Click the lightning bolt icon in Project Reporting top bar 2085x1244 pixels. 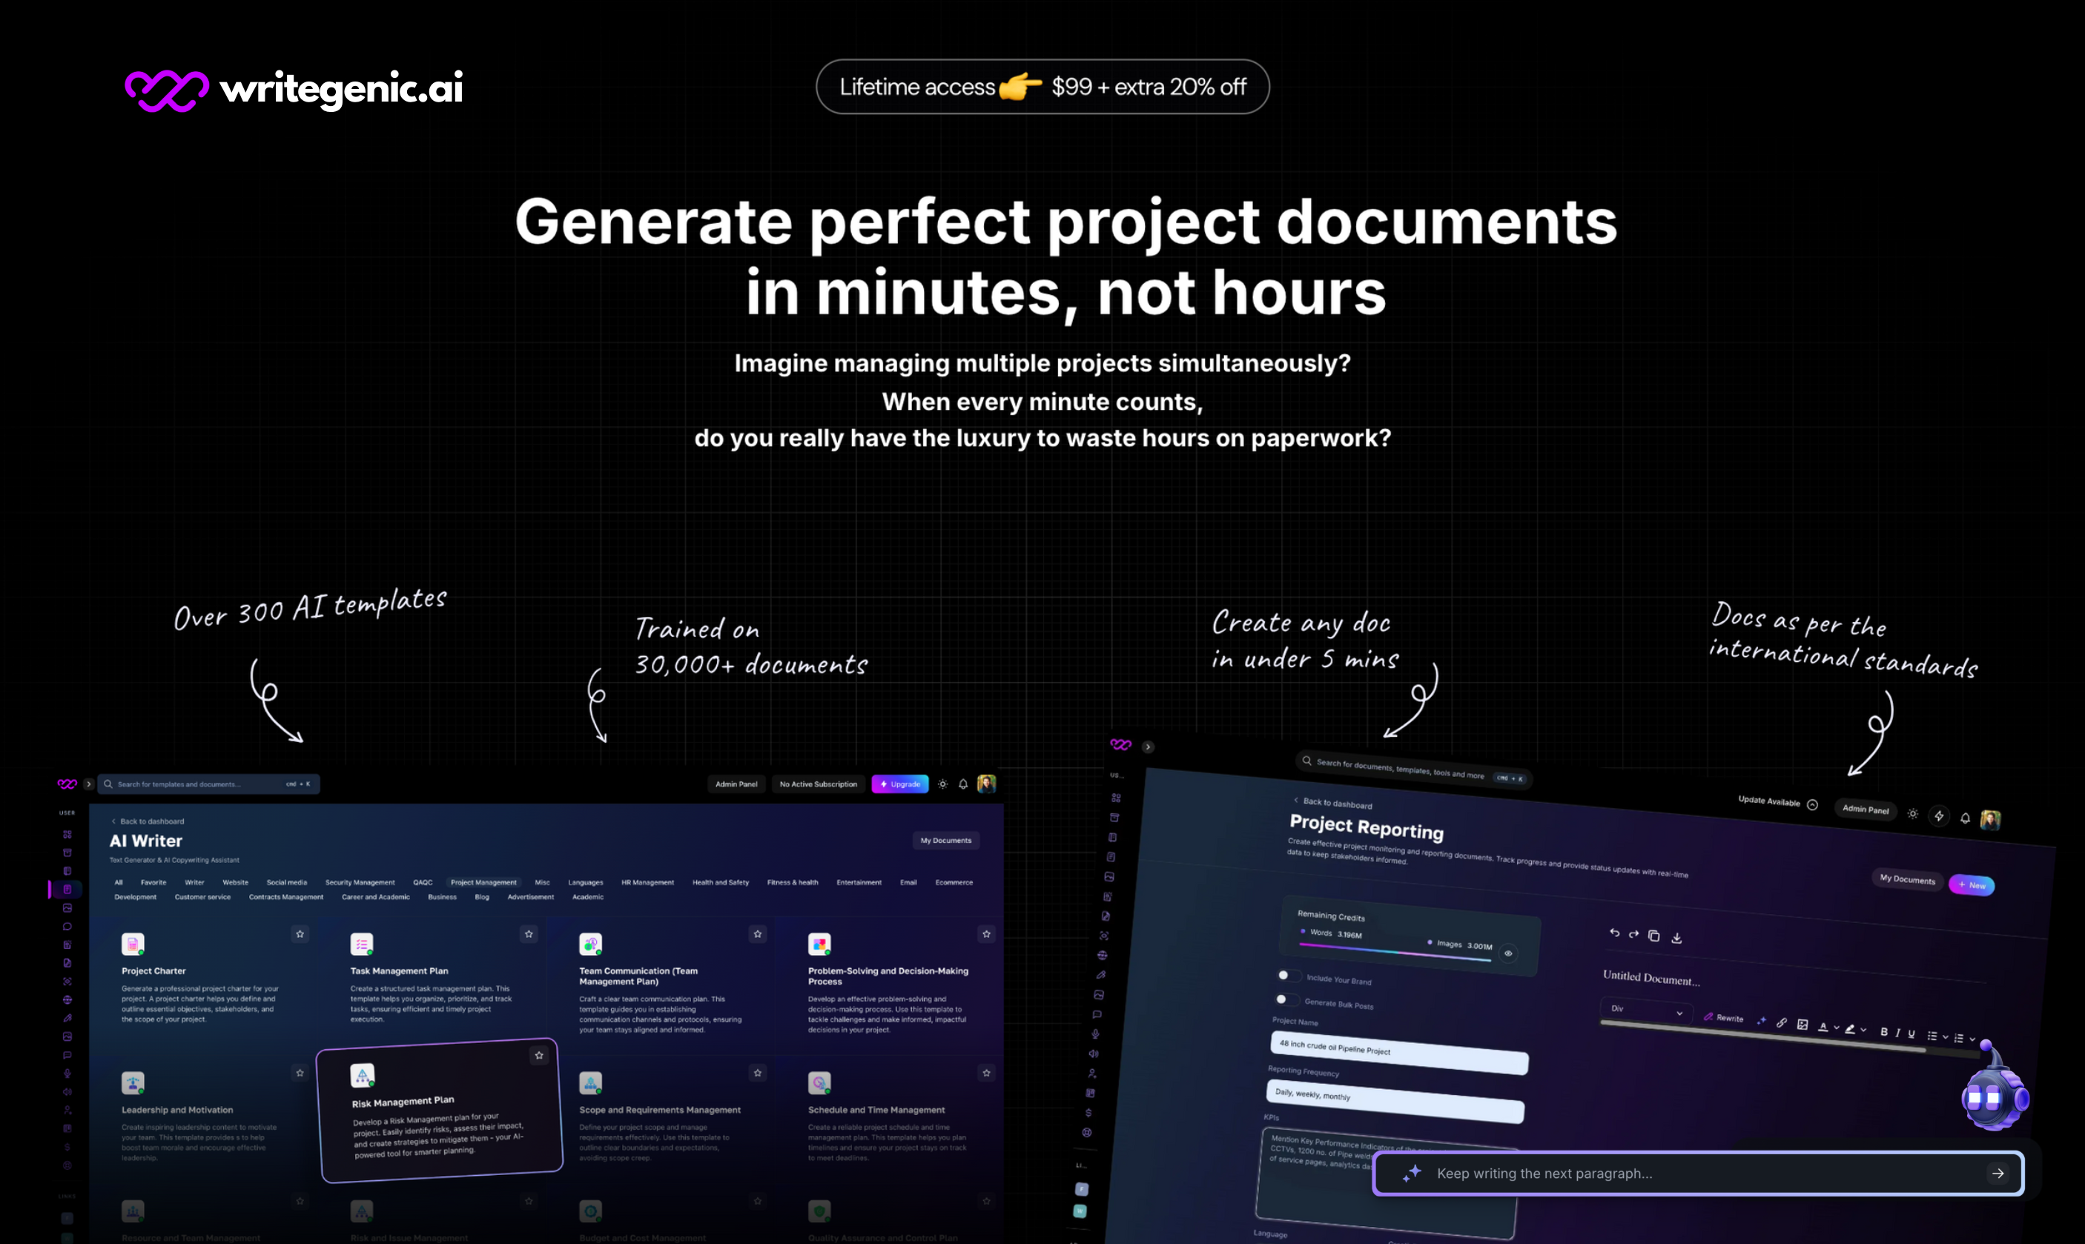click(x=1939, y=816)
